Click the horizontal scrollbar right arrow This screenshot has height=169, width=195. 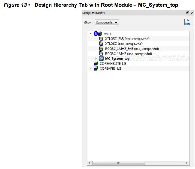pos(187,163)
